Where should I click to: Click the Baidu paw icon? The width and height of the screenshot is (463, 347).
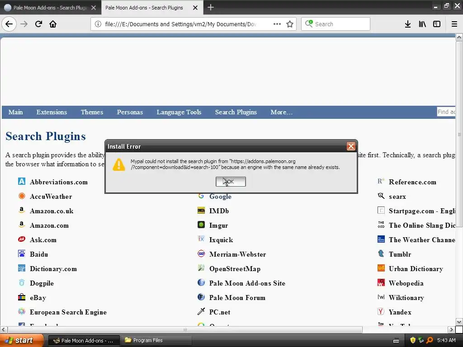22,253
